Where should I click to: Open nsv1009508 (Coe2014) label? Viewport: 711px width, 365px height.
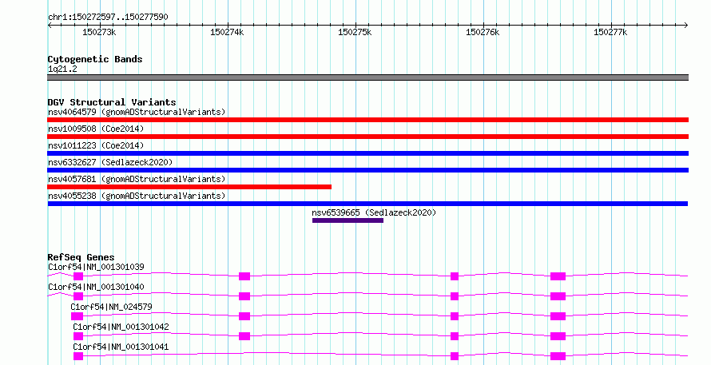(x=96, y=129)
